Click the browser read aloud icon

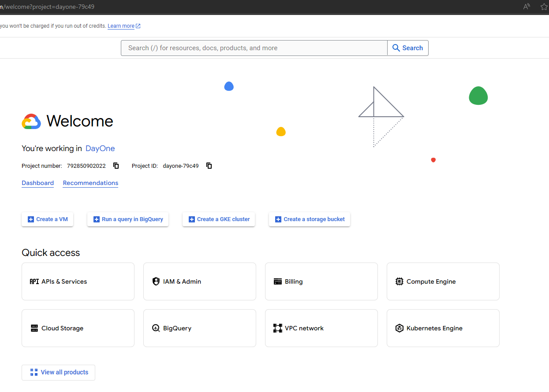[527, 7]
